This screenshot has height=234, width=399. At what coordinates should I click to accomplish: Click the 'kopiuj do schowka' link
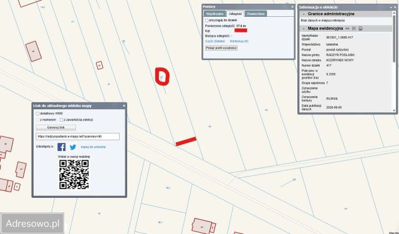[x=93, y=147]
